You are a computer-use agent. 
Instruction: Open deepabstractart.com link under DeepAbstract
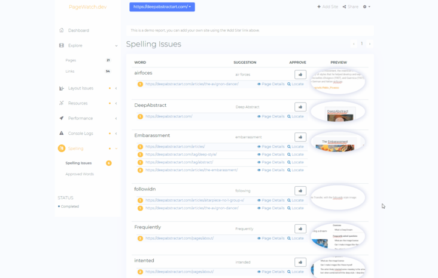[x=169, y=116]
